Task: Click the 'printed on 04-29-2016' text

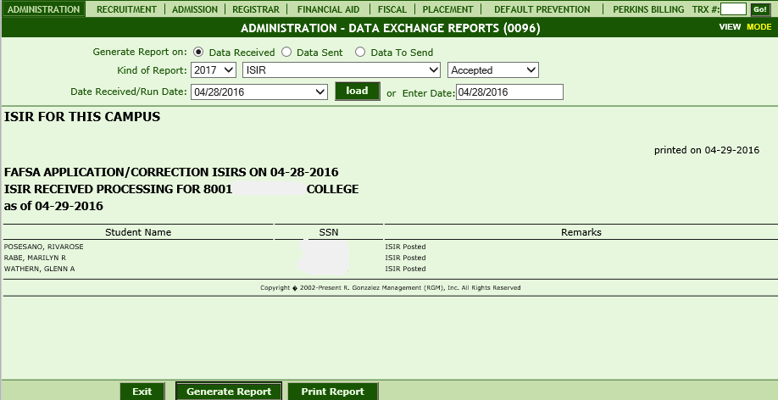Action: pos(707,150)
